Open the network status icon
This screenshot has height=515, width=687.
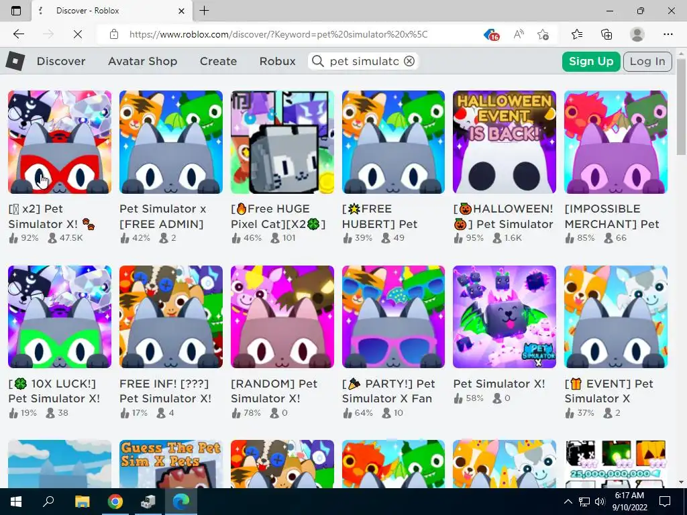(584, 502)
